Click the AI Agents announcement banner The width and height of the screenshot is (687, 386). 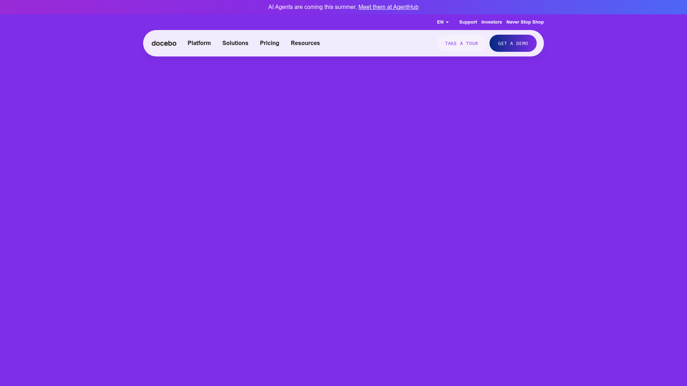[x=343, y=7]
